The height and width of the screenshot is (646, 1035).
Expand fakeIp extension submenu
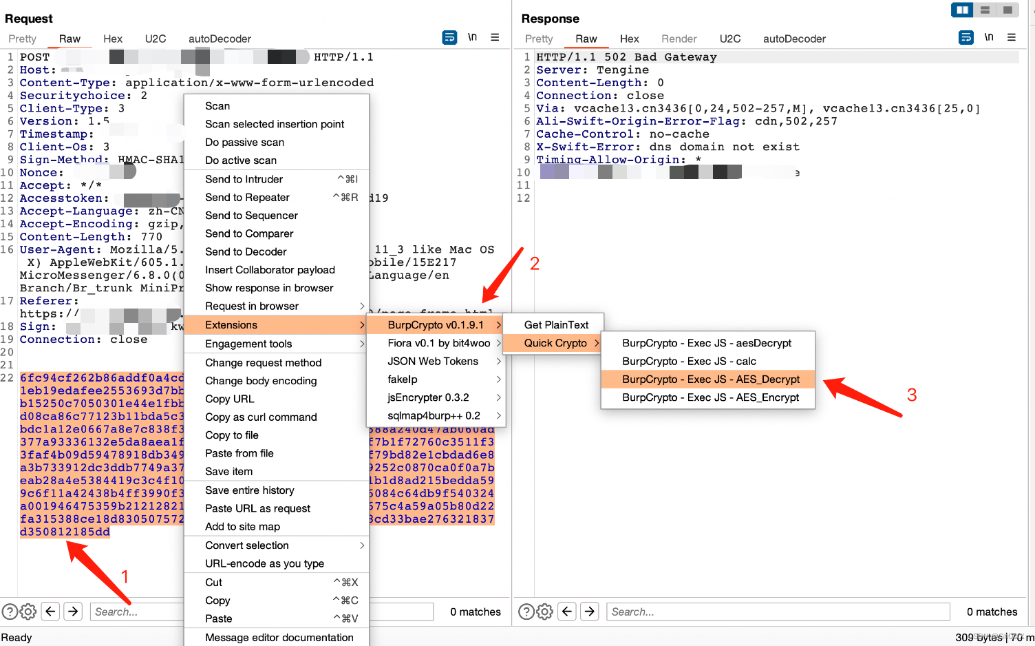coord(436,379)
